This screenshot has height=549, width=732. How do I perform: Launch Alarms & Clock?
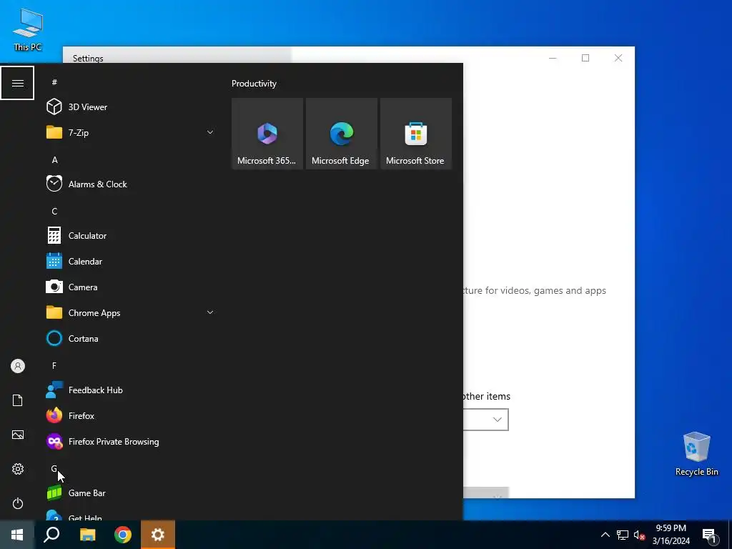(x=131, y=184)
